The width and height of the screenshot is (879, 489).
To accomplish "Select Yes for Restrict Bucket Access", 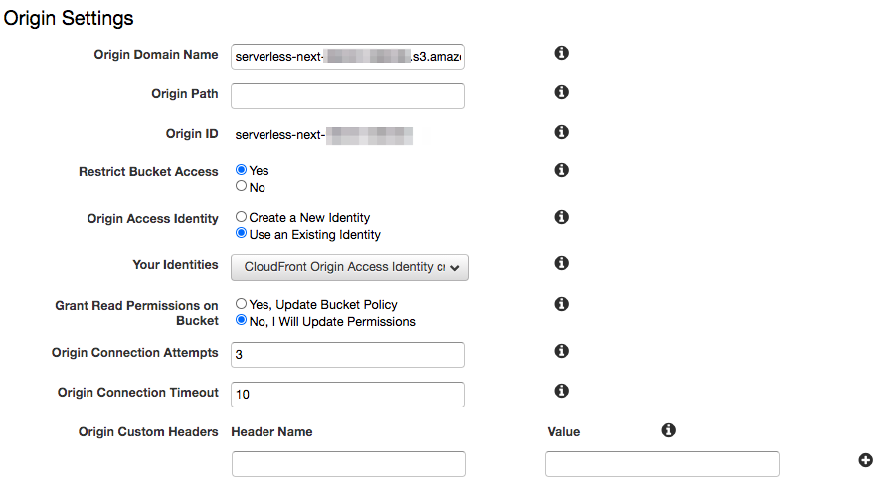I will (x=241, y=169).
